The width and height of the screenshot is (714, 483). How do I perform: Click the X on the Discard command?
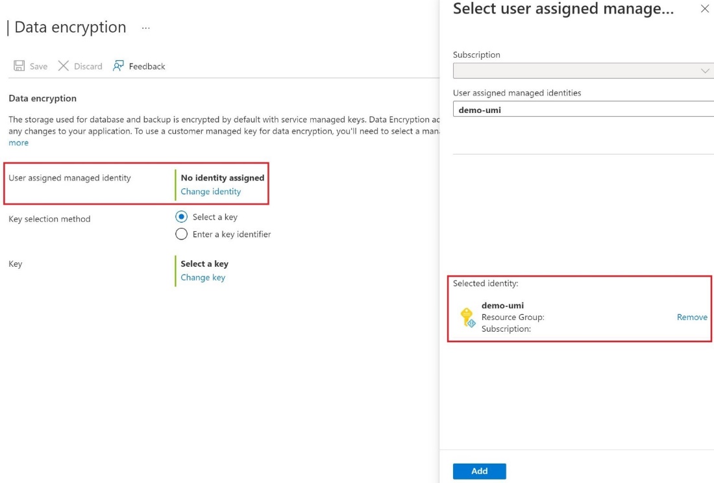pos(65,66)
